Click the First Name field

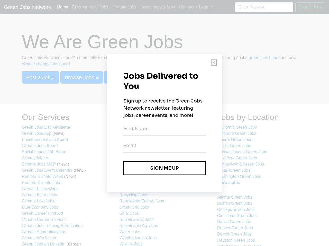[x=164, y=129]
